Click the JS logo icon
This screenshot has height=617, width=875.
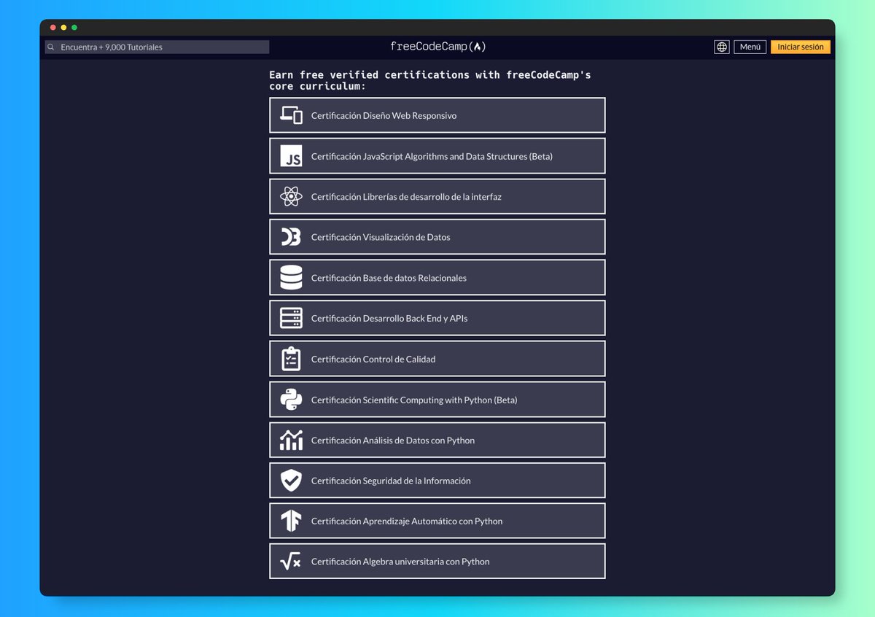pyautogui.click(x=291, y=156)
